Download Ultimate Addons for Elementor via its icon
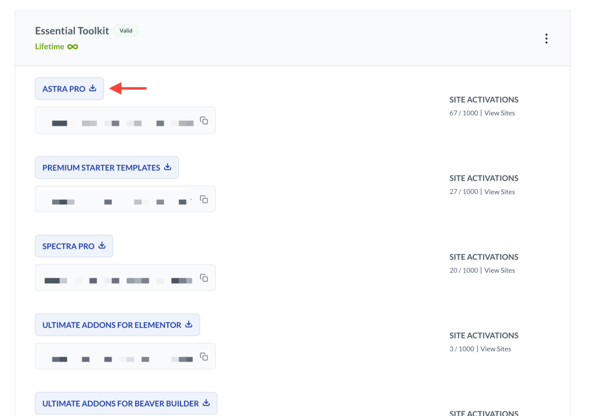 (188, 324)
